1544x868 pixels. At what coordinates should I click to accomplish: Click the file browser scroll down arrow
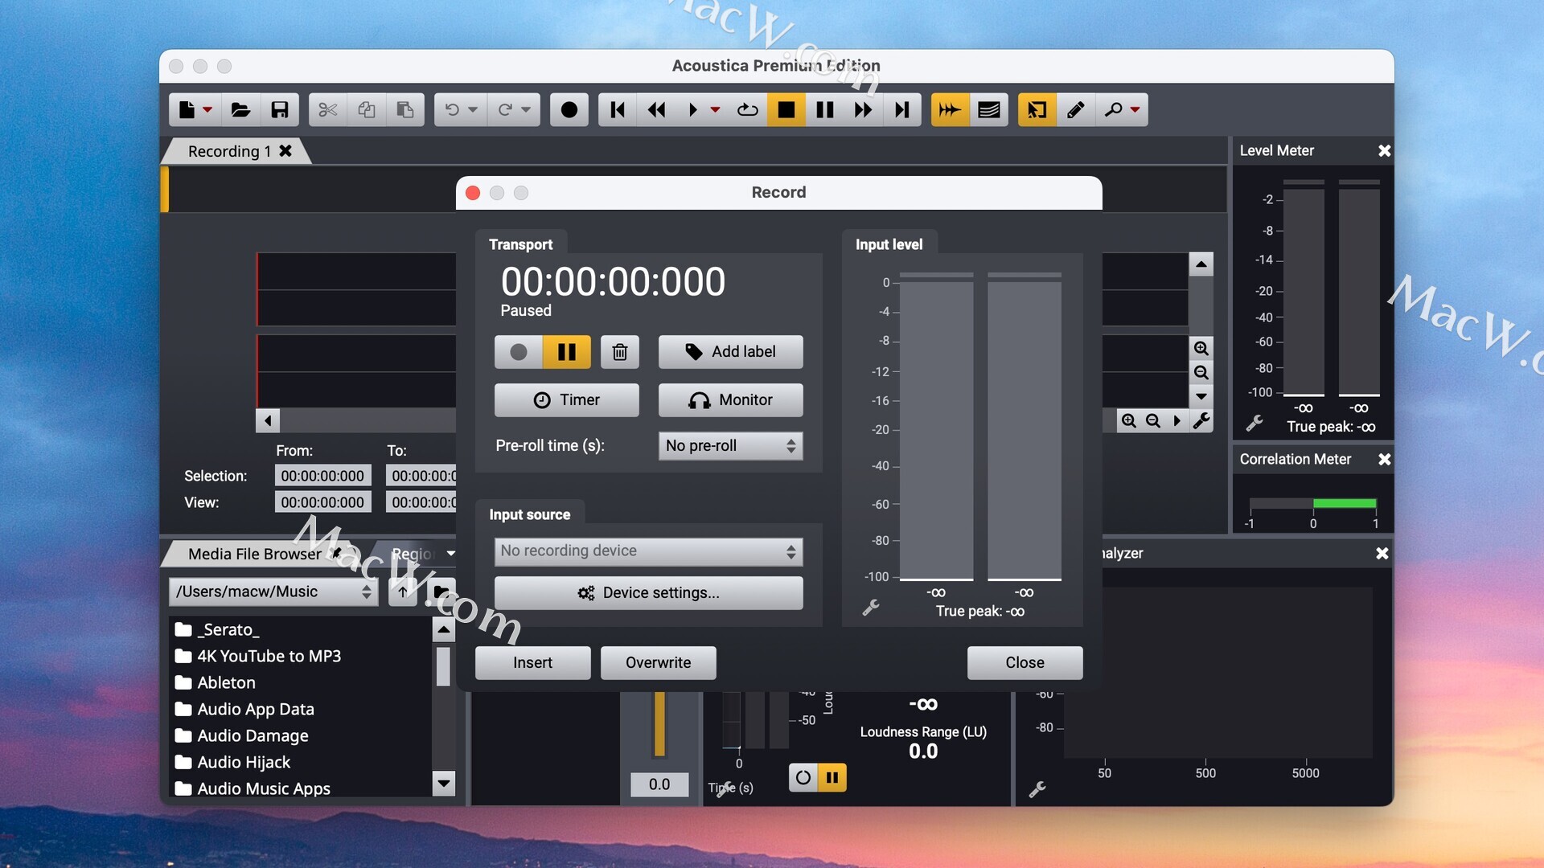coord(444,783)
